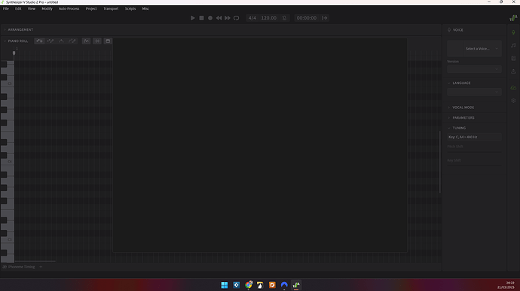Image resolution: width=520 pixels, height=291 pixels.
Task: Open the render export icon in sidebar
Action: click(x=513, y=71)
